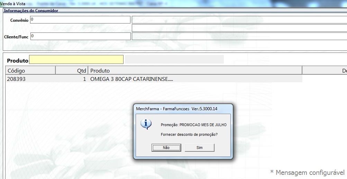
Task: Click the blue information icon in dialog
Action: pyautogui.click(x=147, y=124)
